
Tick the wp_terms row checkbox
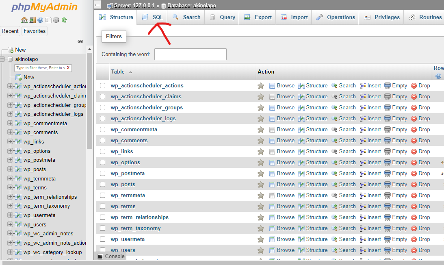[x=102, y=206]
